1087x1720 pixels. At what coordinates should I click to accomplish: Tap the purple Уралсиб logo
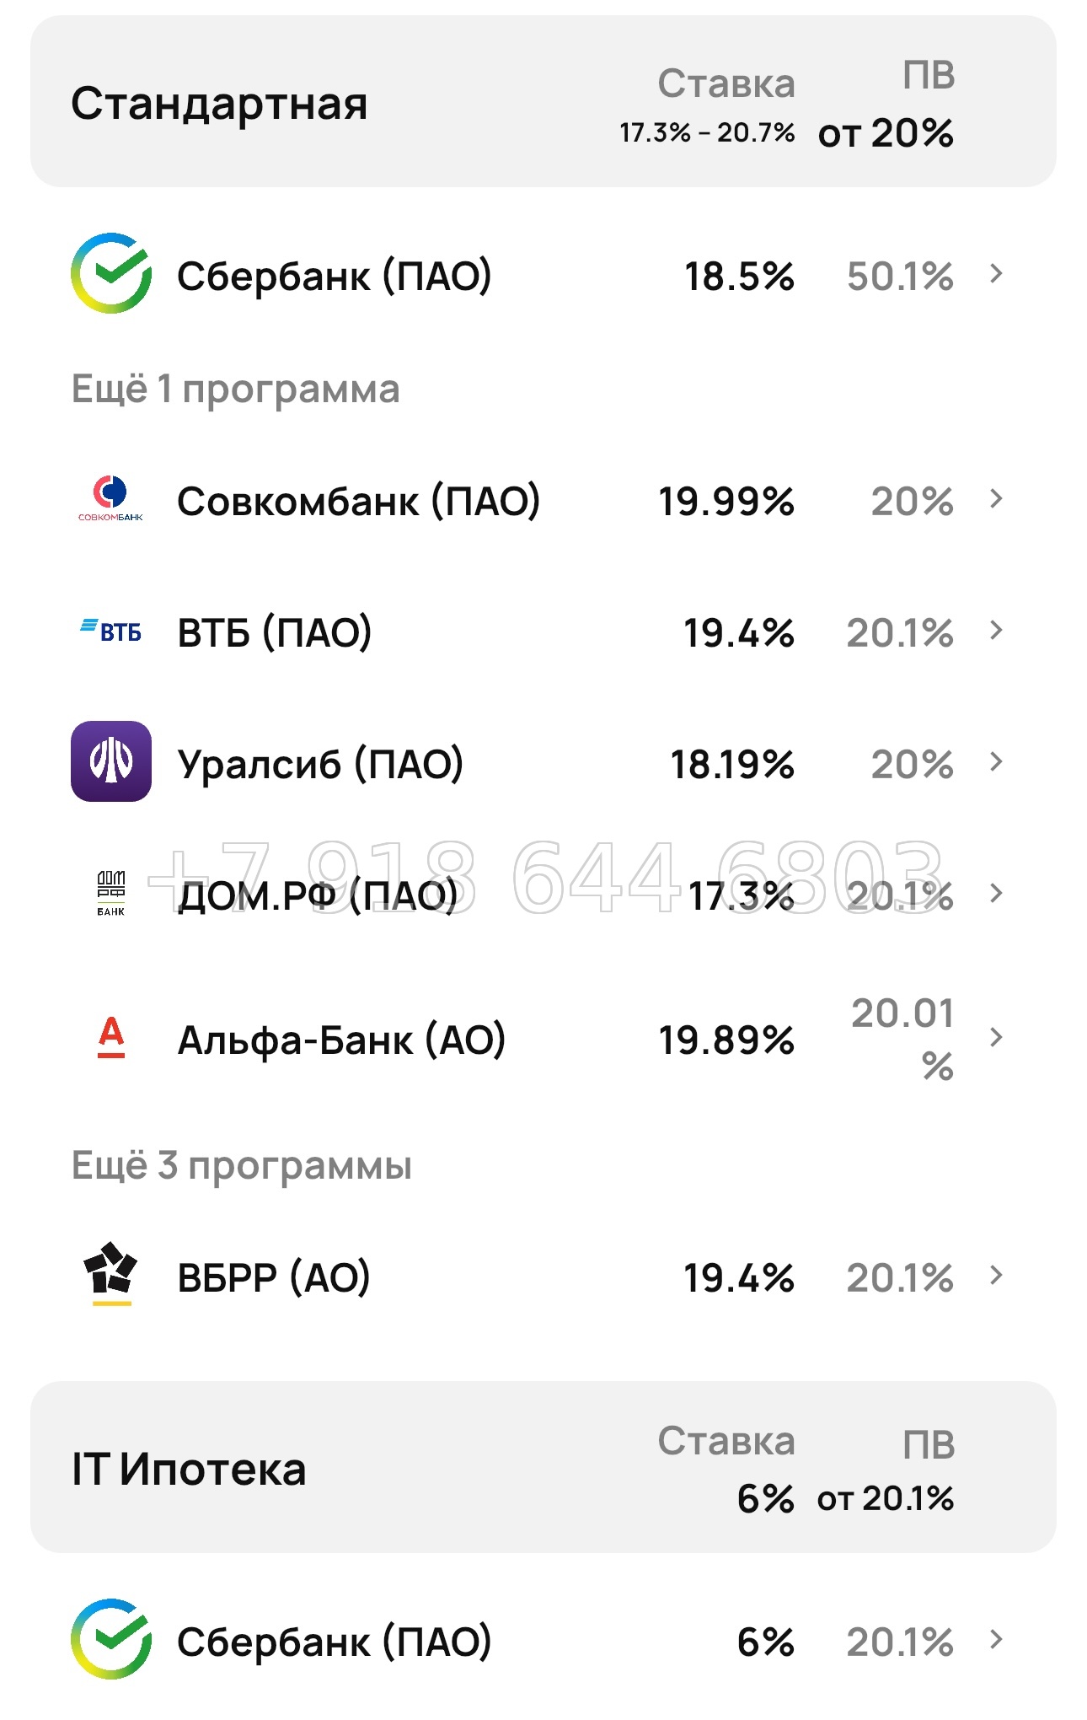(111, 761)
